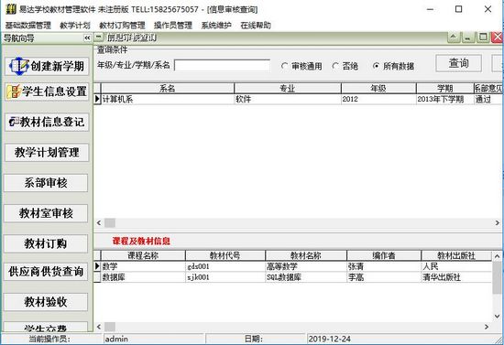Click the lower grid's left scroll arrow
Image resolution: width=504 pixels, height=345 pixels.
tap(99, 327)
